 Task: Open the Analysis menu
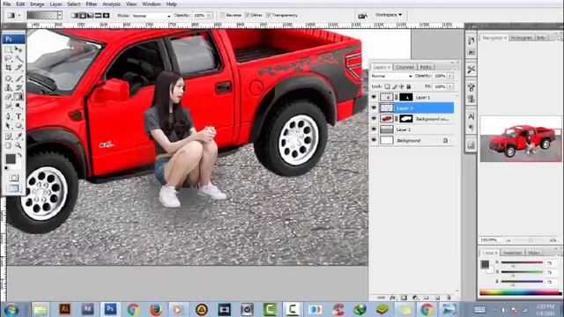tap(112, 4)
